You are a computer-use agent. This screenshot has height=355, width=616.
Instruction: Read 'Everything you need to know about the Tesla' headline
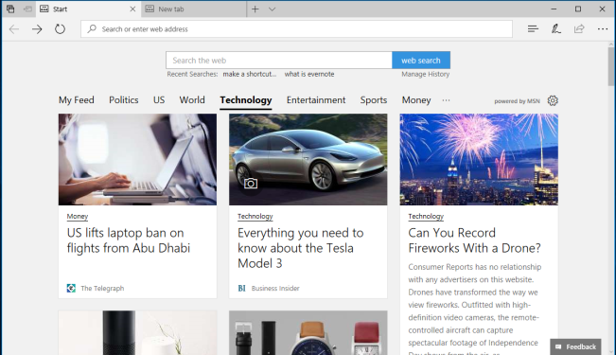click(301, 248)
